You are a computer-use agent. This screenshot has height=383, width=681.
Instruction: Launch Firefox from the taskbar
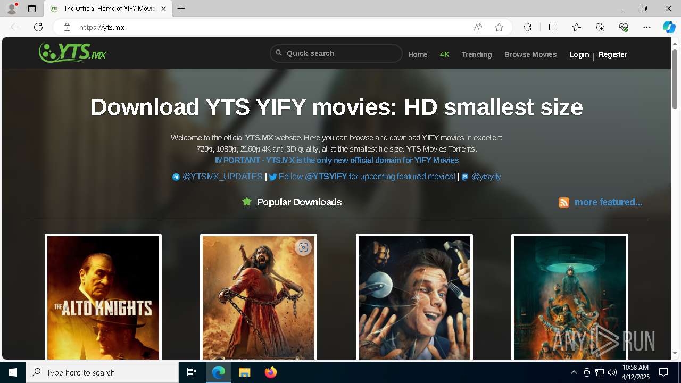270,372
